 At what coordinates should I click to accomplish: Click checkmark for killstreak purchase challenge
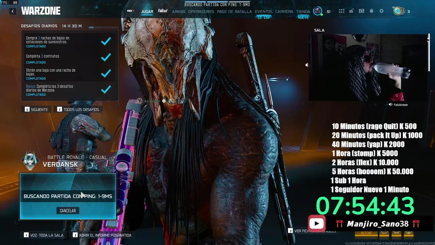(106, 41)
